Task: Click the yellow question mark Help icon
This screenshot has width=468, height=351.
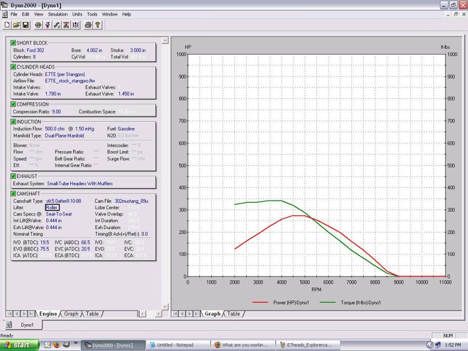Action: tap(97, 25)
